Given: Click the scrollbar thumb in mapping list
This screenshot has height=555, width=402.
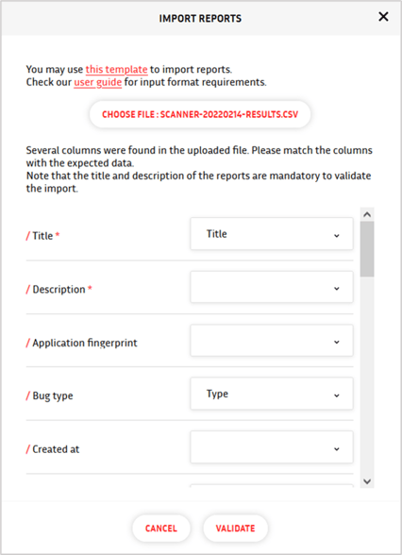Looking at the screenshot, I should [x=367, y=249].
